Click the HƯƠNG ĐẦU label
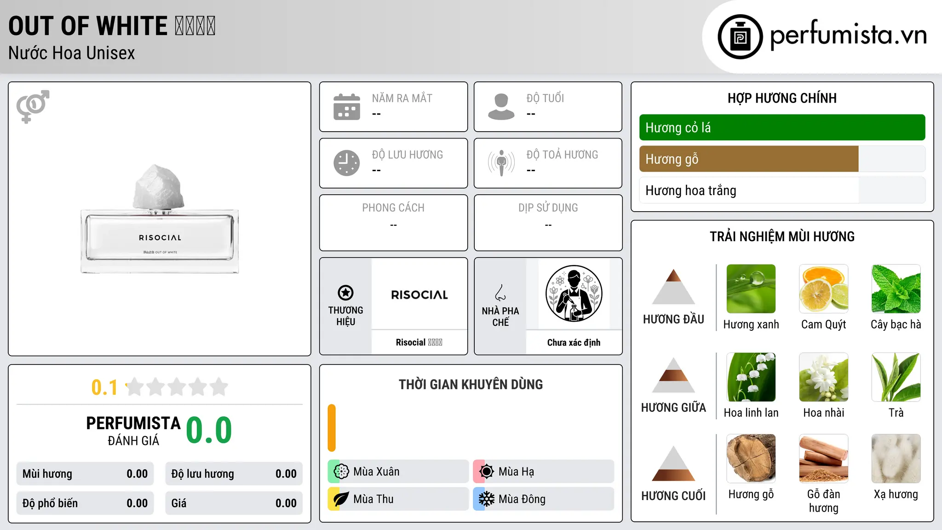 click(673, 319)
